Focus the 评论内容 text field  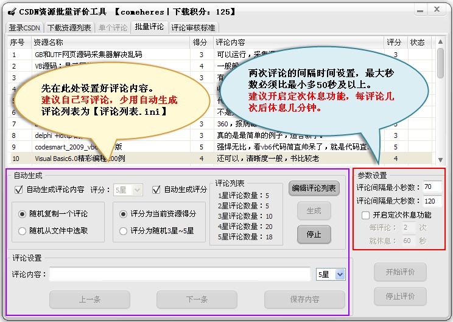(x=180, y=274)
